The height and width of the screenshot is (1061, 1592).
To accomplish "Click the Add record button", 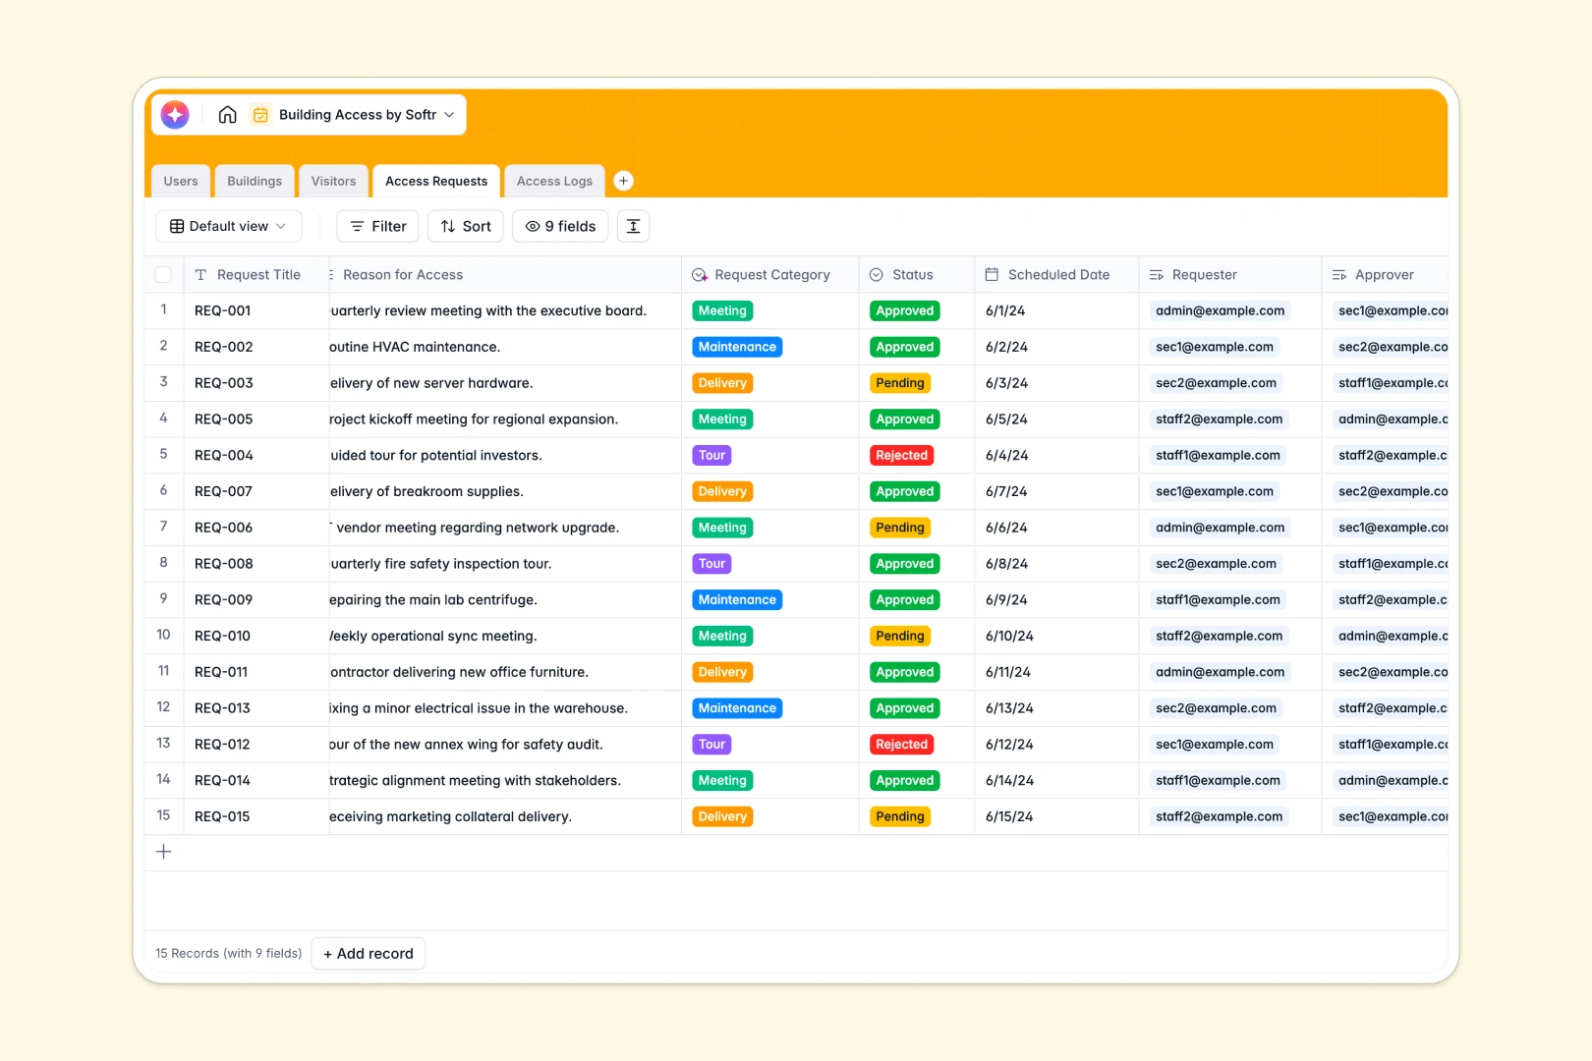I will (369, 954).
